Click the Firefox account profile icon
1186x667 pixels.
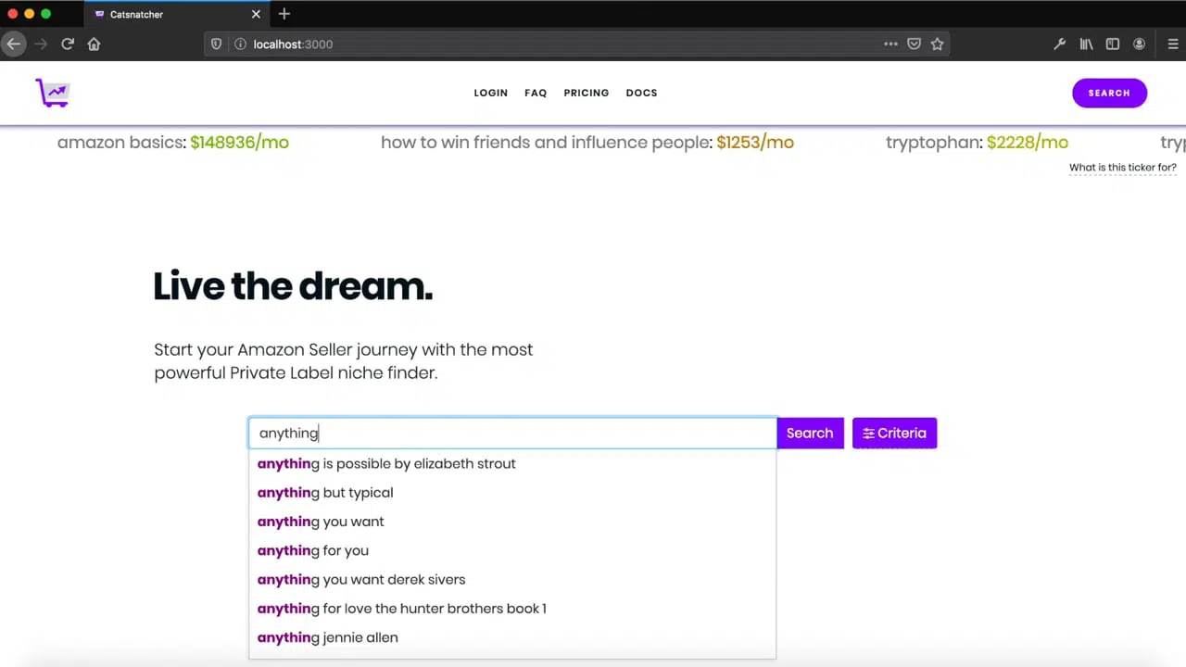pyautogui.click(x=1139, y=44)
